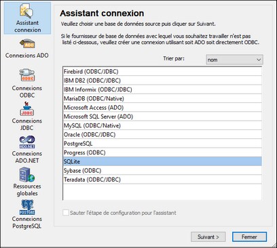Select PostgreSQL database entry
The image size is (277, 248).
(162, 144)
